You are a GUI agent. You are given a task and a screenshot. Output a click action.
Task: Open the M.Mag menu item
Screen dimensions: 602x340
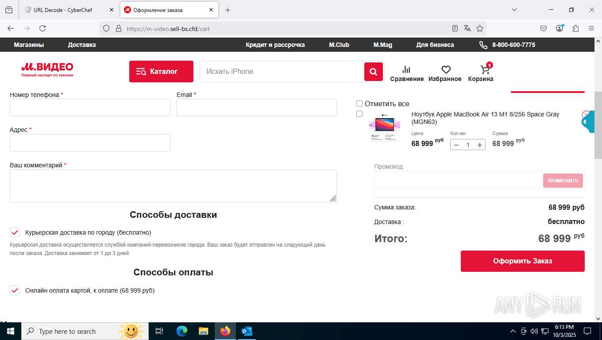pos(383,45)
